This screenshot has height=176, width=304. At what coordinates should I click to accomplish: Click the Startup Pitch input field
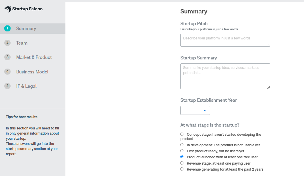tap(225, 40)
